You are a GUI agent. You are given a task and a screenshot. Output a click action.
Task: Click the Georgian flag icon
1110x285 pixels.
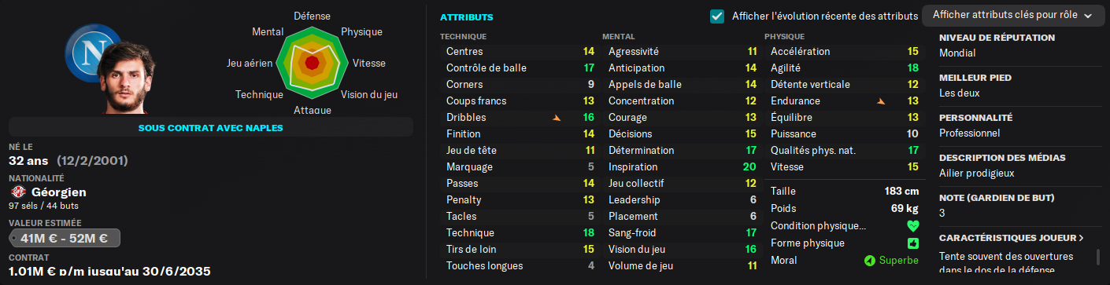click(17, 192)
